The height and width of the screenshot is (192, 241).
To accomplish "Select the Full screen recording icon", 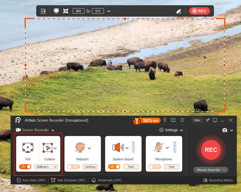I will [x=28, y=148].
